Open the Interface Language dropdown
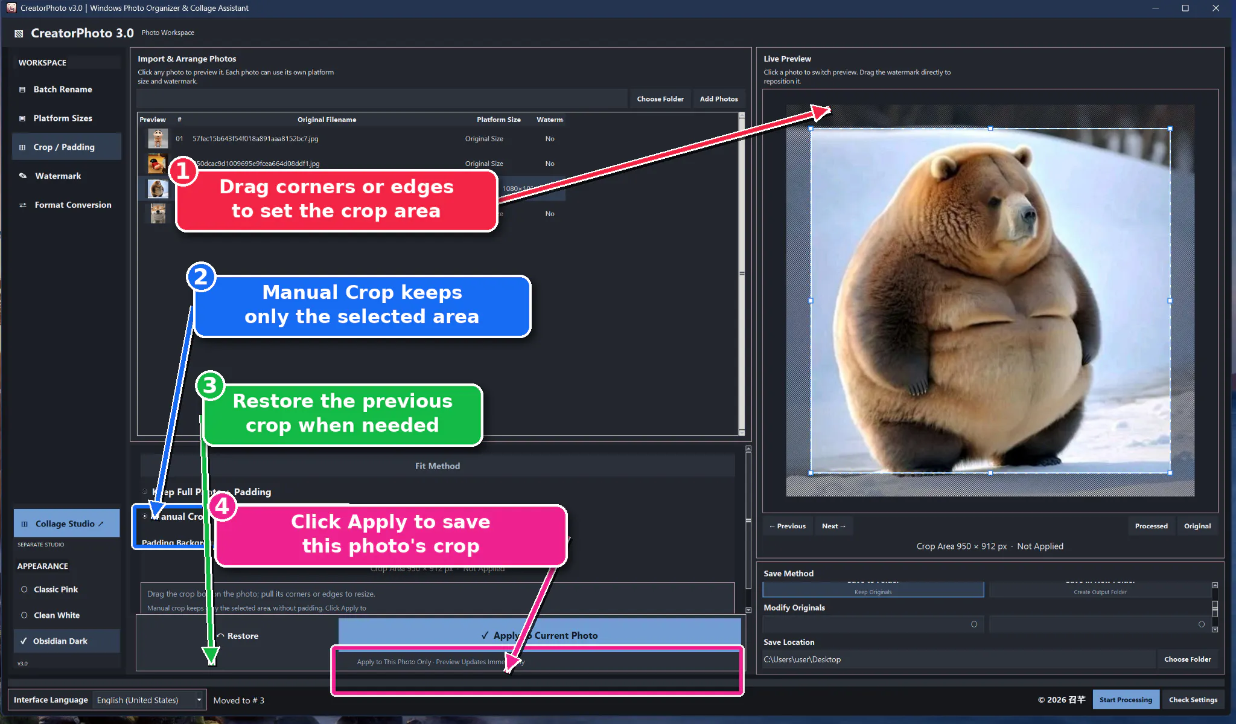Image resolution: width=1236 pixels, height=724 pixels. tap(149, 700)
